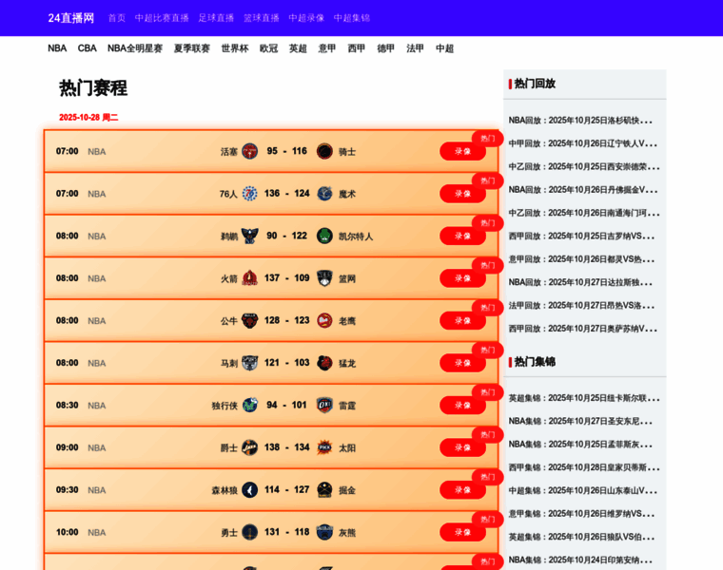Viewport: 723px width, 570px height.
Task: Open 中超录像 in top navigation
Action: click(x=306, y=18)
